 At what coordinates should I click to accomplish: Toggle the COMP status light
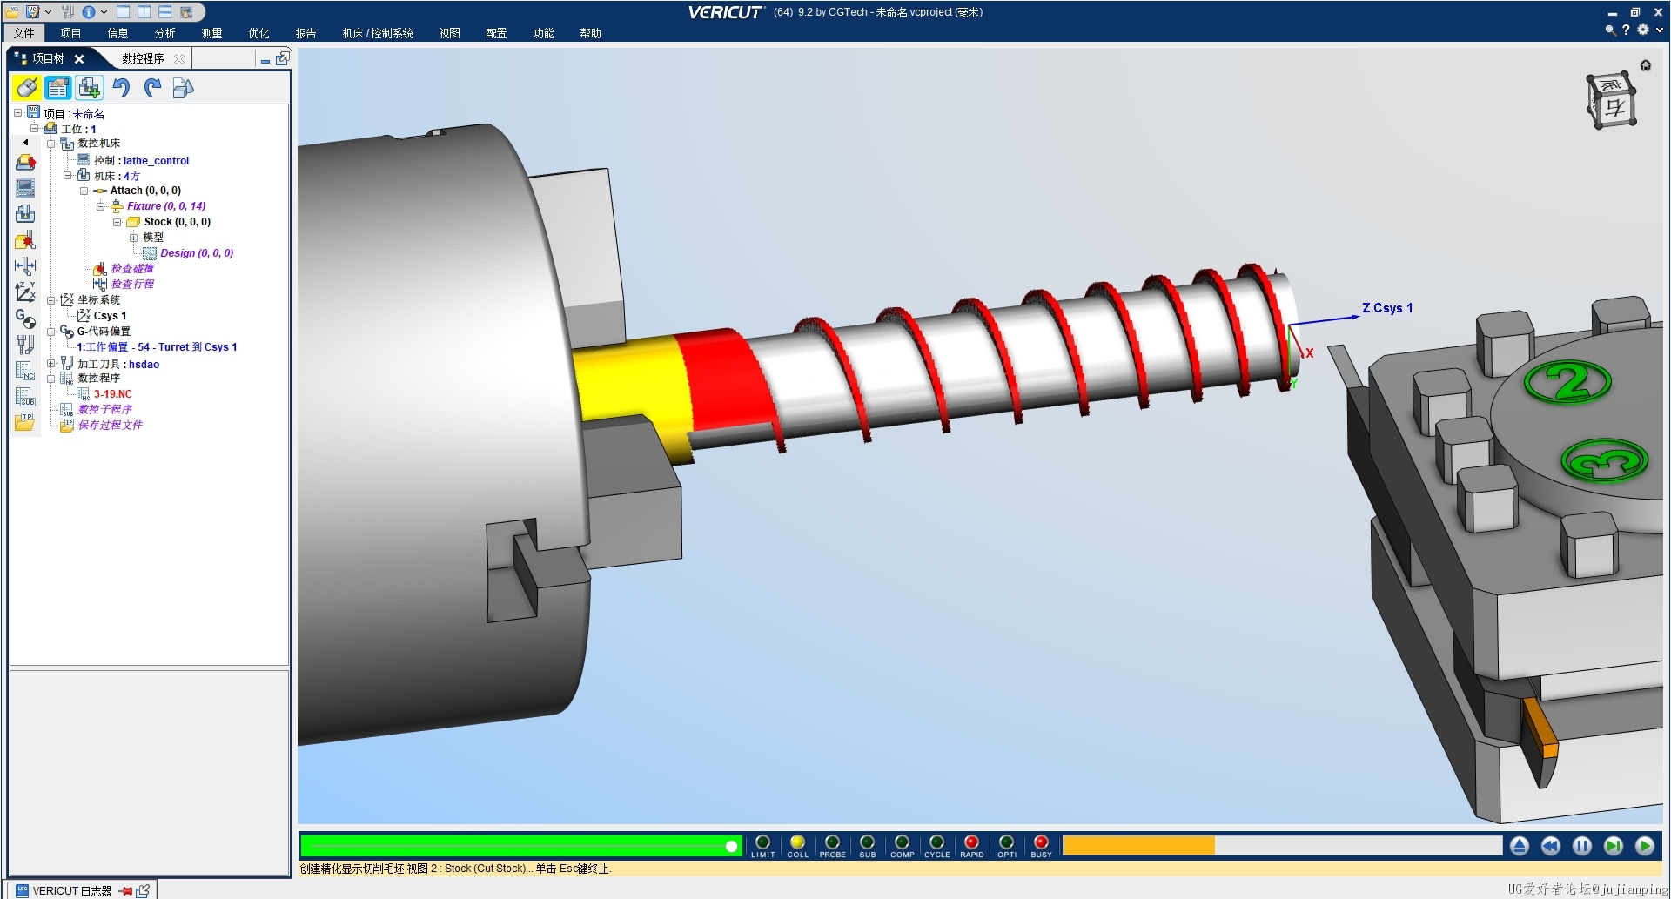(902, 842)
